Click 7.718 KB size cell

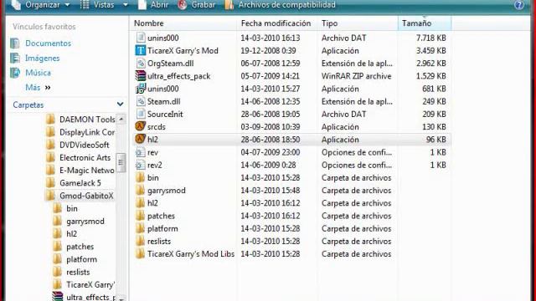tap(430, 38)
